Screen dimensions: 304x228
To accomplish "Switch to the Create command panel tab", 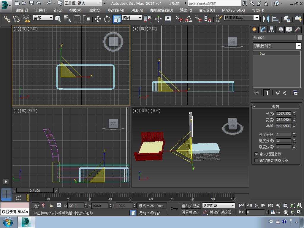I will [x=254, y=29].
